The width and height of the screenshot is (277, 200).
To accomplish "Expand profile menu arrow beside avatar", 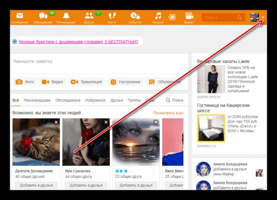I will point(263,18).
